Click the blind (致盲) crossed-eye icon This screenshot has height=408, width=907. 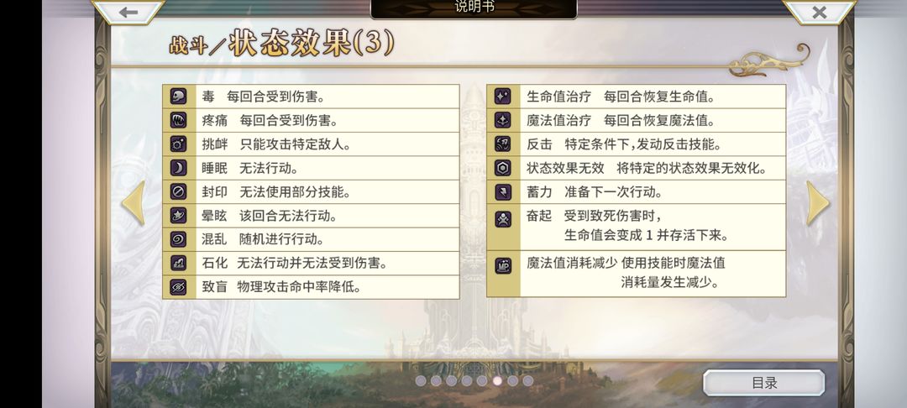tap(178, 286)
